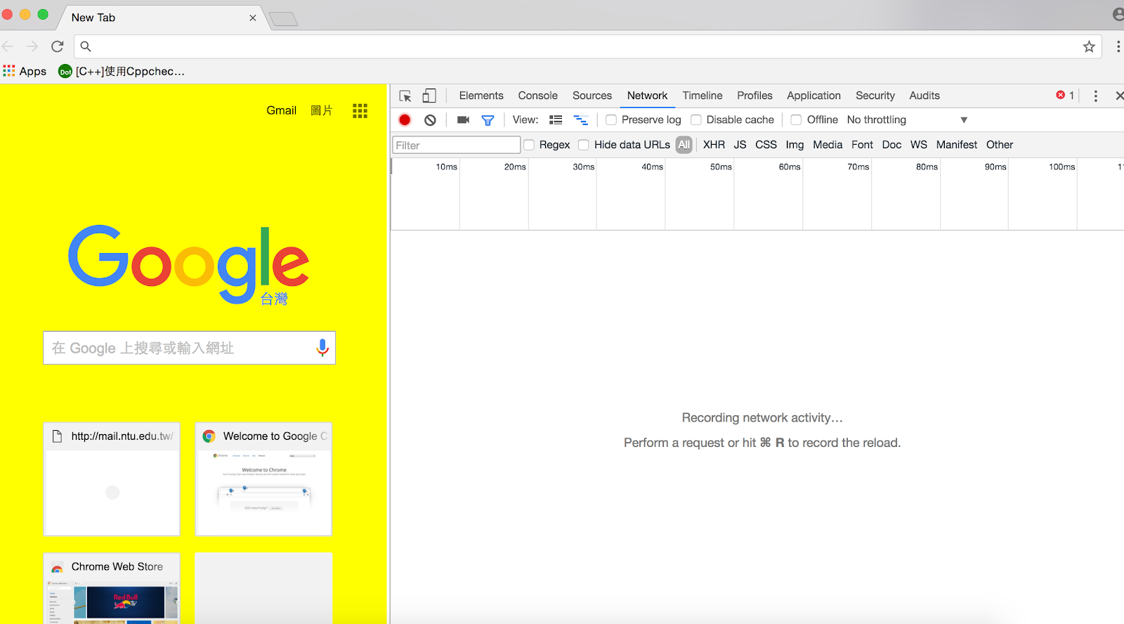Click the voice search microphone icon
1124x624 pixels.
point(322,348)
